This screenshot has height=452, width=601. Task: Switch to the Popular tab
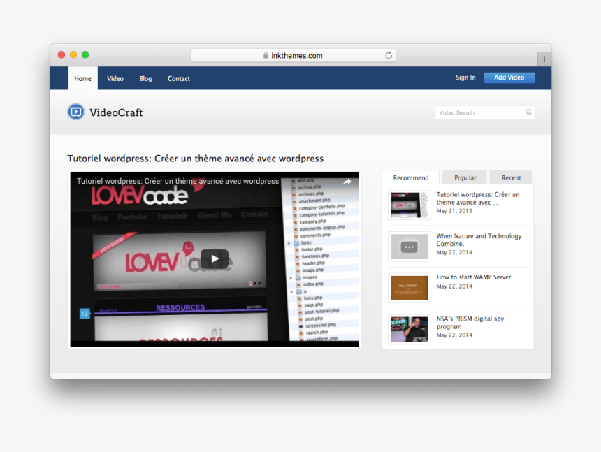coord(465,177)
